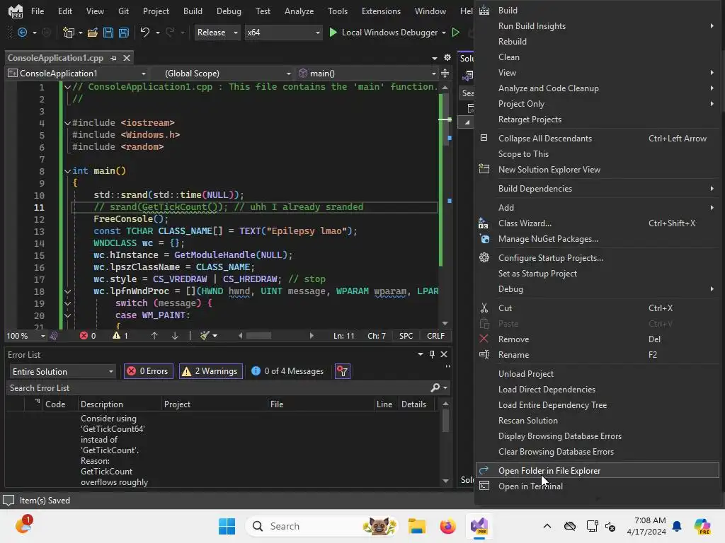
Task: Choose Manage NuGet Packages...
Action: coord(598,239)
